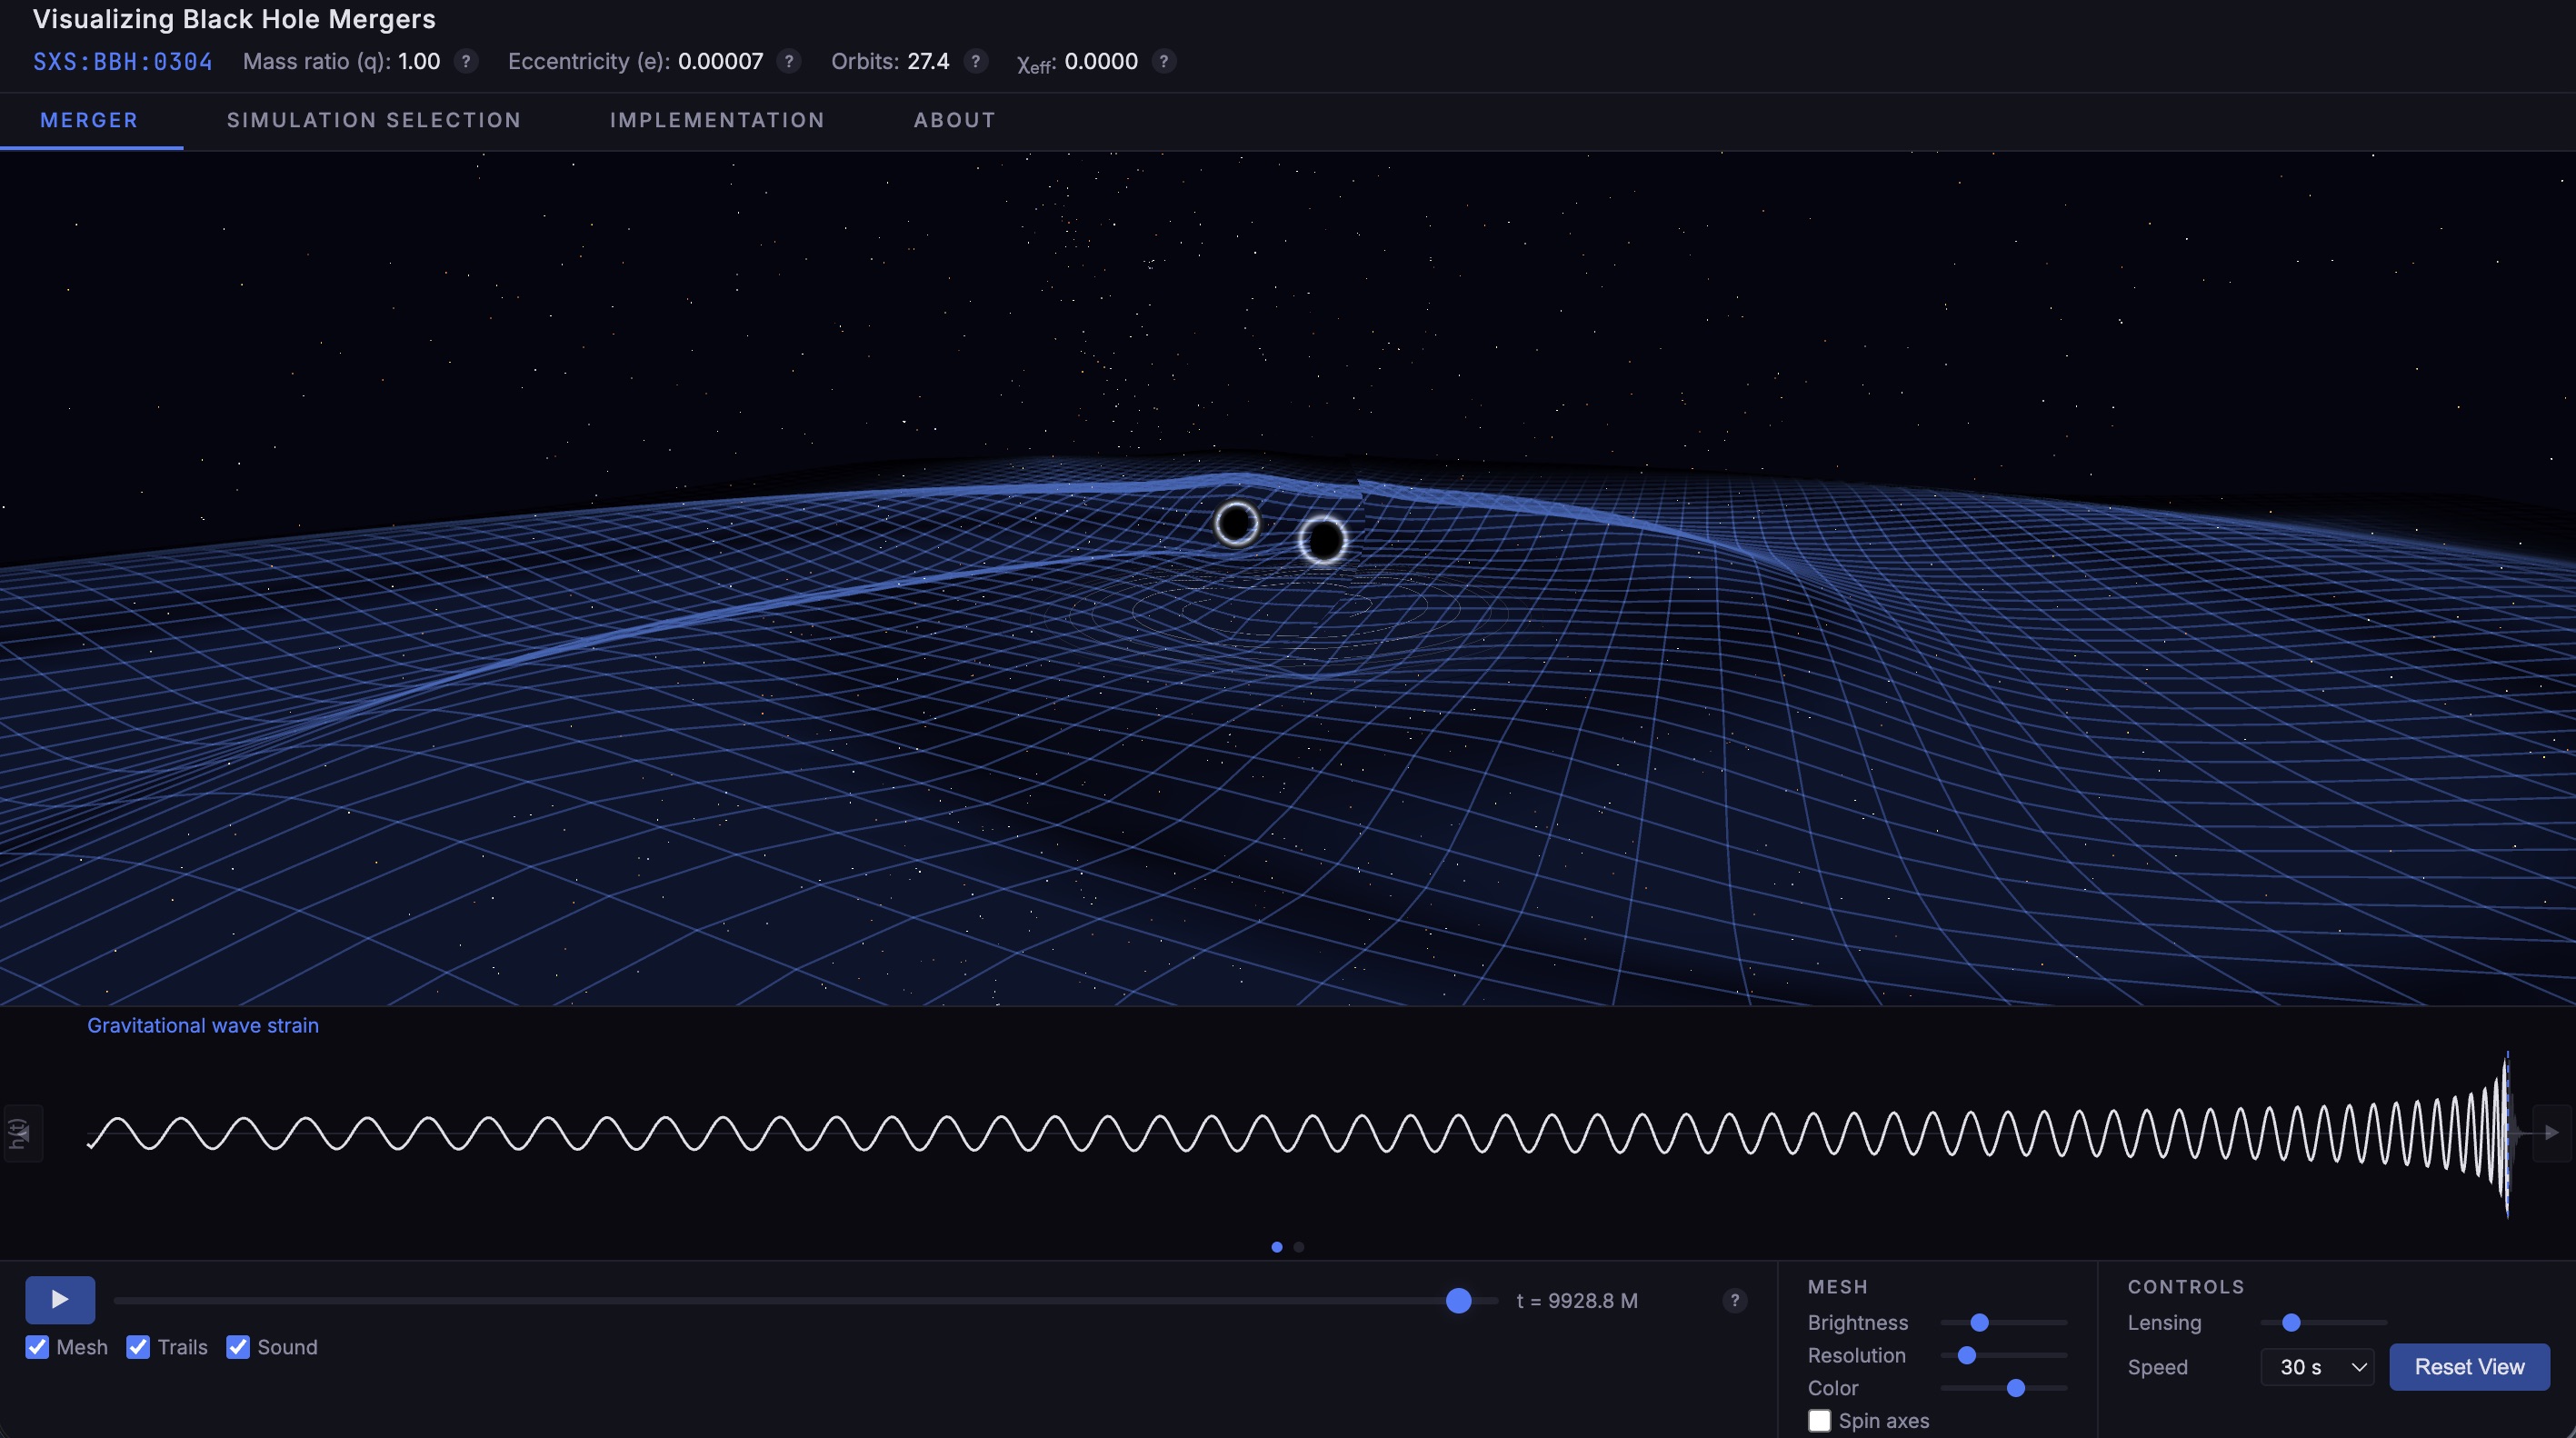Screen dimensions: 2576x1438
Task: Open the Mass ratio help tooltip
Action: coord(466,61)
